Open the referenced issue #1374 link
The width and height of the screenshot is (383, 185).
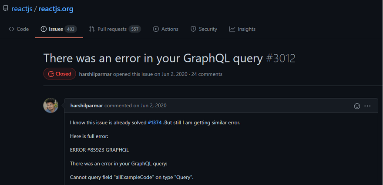tap(155, 122)
